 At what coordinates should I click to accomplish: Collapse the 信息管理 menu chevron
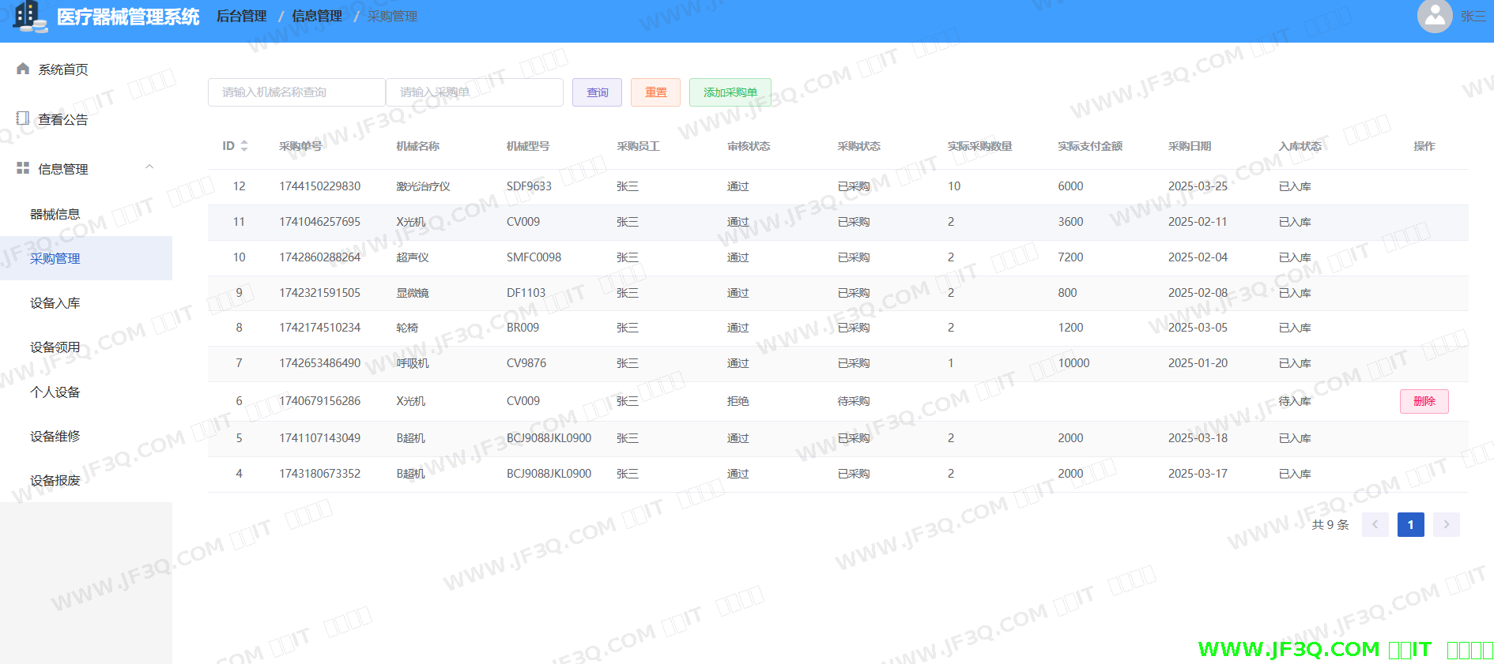[x=149, y=167]
